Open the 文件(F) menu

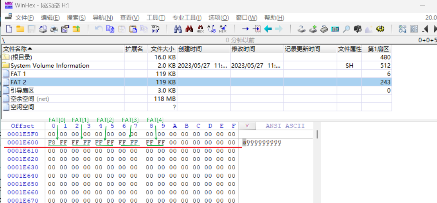point(25,18)
